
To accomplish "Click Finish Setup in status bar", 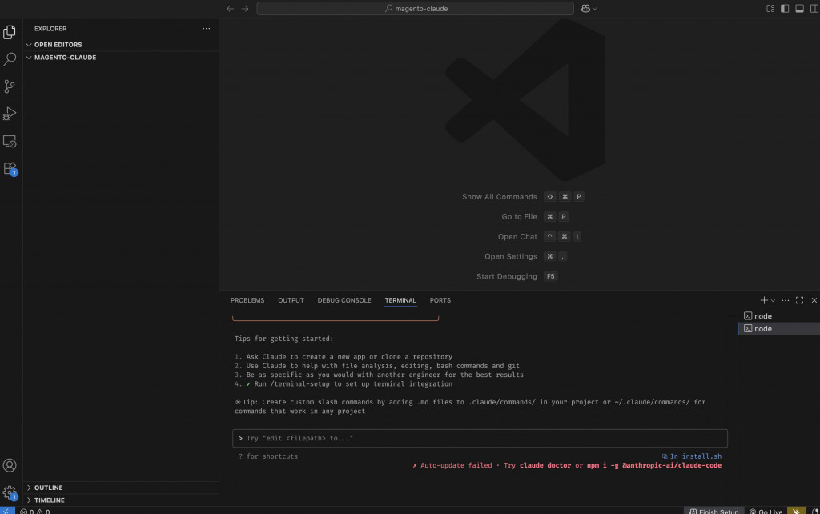I will tap(713, 511).
